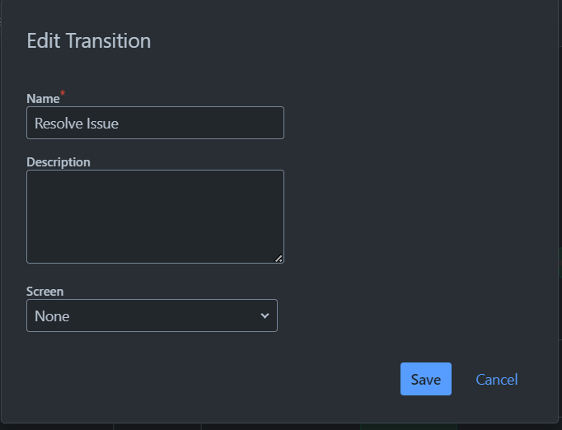Cancel editing the transition

tap(496, 380)
